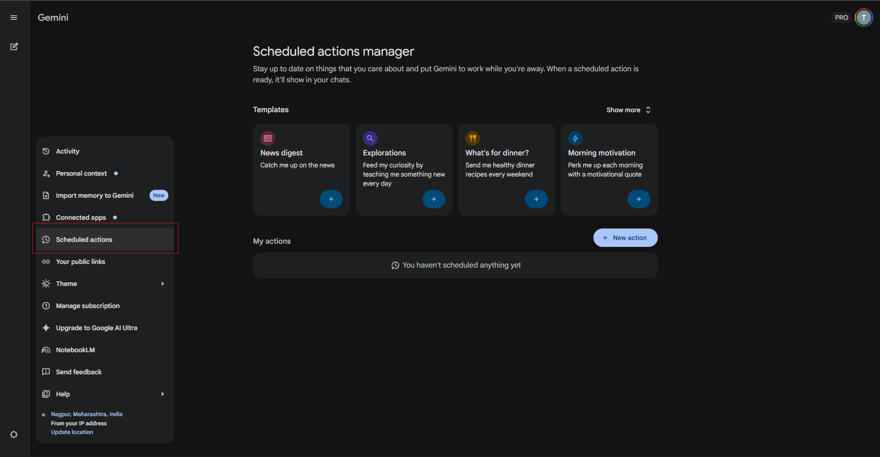Add the Explorations template with plus icon
Screen dimensions: 880x457
(x=434, y=199)
